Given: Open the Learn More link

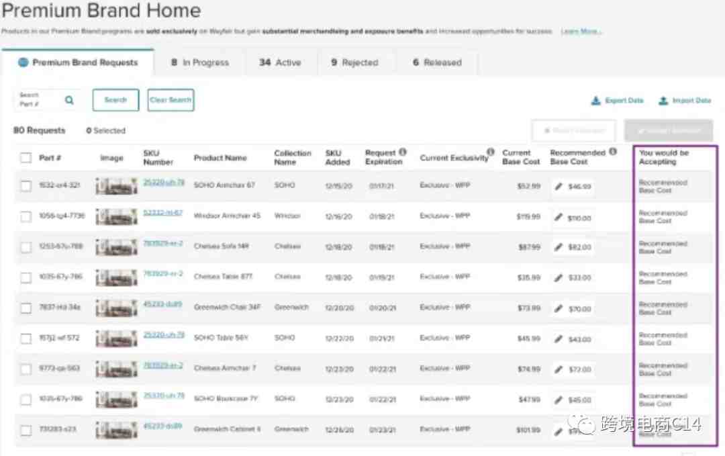Looking at the screenshot, I should coord(581,32).
